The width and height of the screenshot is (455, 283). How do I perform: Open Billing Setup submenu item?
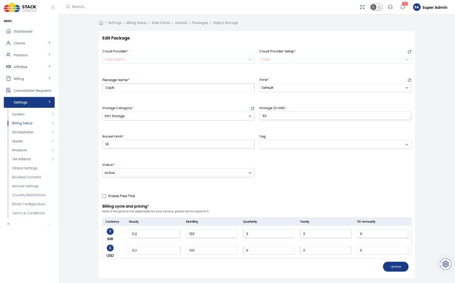tap(22, 123)
